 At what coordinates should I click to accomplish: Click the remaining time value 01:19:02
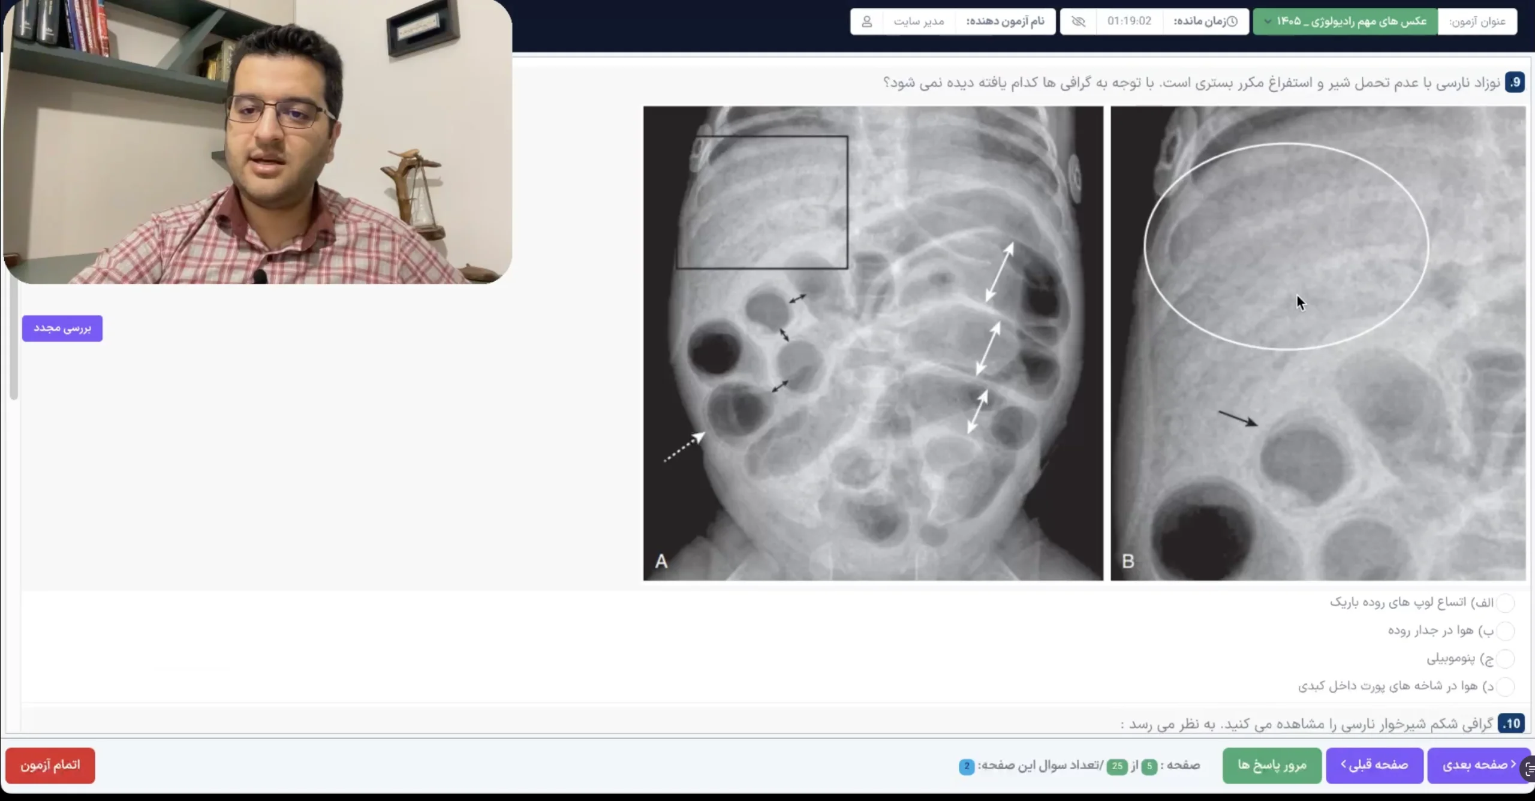pos(1129,22)
